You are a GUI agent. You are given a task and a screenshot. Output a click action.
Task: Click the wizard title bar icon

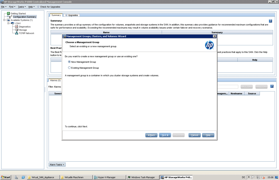65,36
